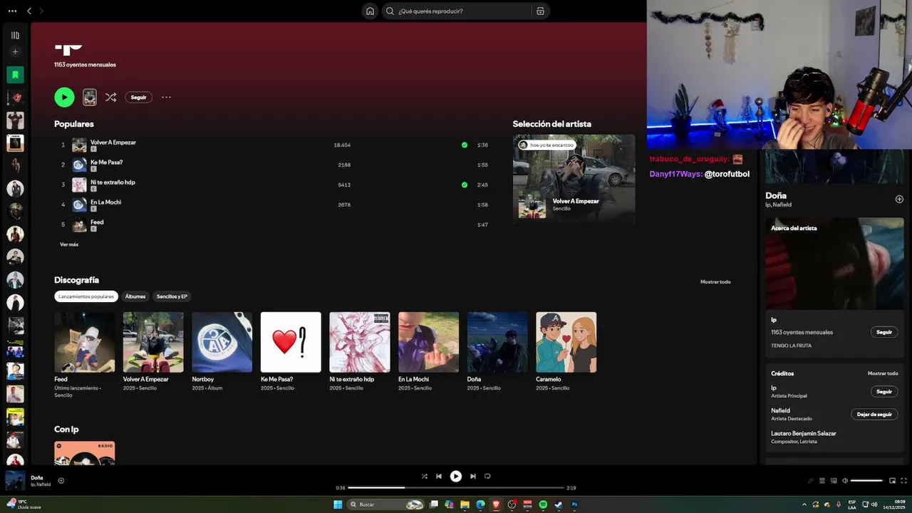Follow lp as Artista Principal in credits
The image size is (912, 513).
pos(884,391)
